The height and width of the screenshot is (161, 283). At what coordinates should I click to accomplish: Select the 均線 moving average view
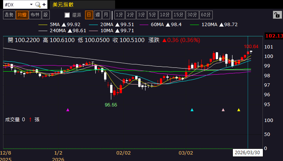coord(22,15)
